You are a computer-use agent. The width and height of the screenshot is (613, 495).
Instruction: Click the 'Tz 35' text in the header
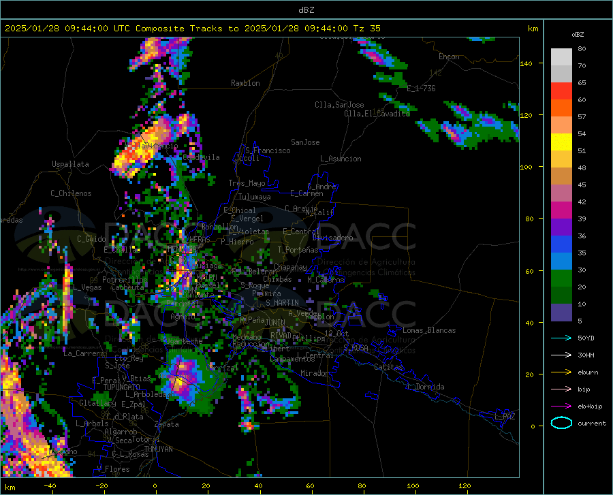tap(366, 29)
